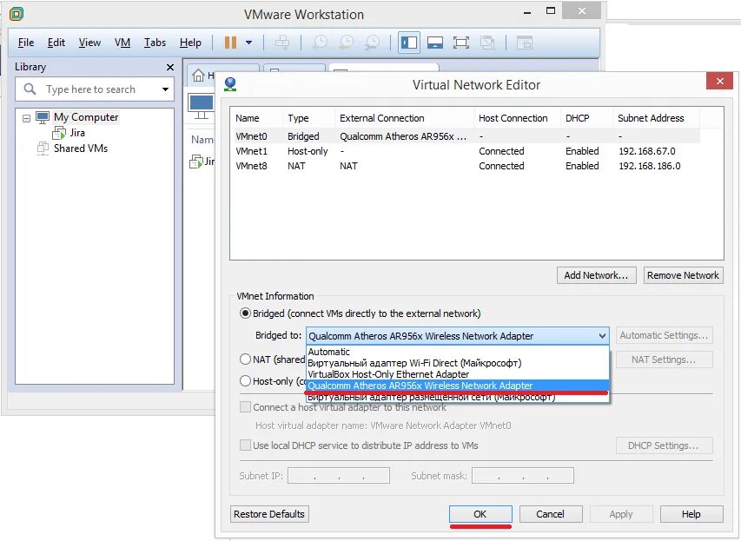Open the VM menu
This screenshot has width=741, height=541.
(122, 43)
